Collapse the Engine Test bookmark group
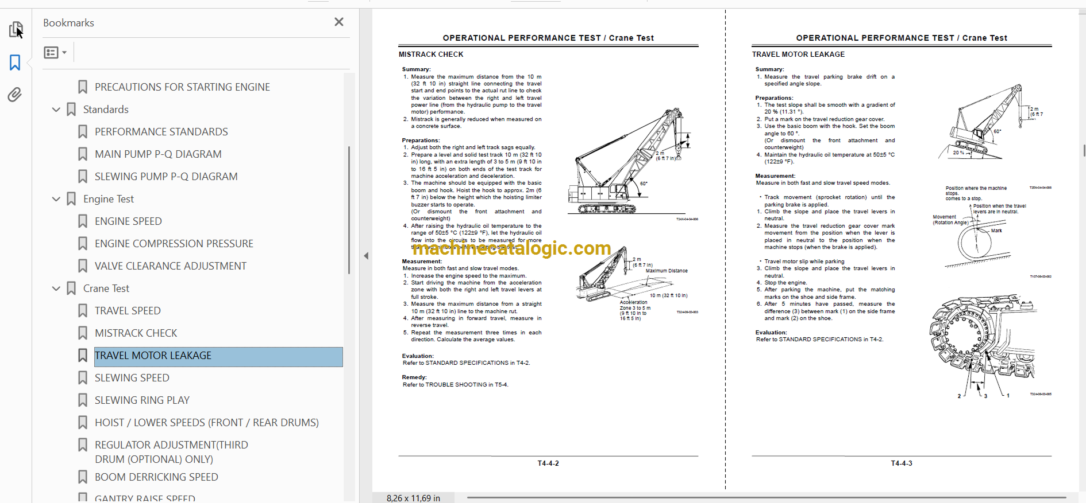 tap(56, 199)
